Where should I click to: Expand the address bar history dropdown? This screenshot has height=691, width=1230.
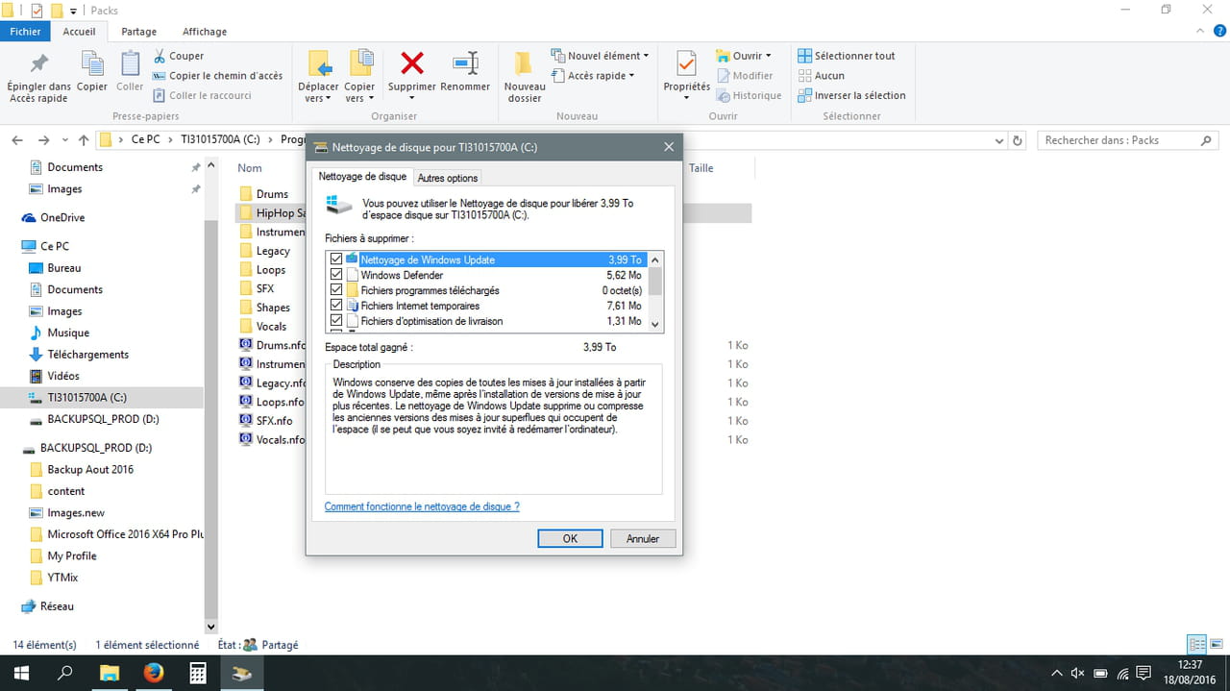999,140
